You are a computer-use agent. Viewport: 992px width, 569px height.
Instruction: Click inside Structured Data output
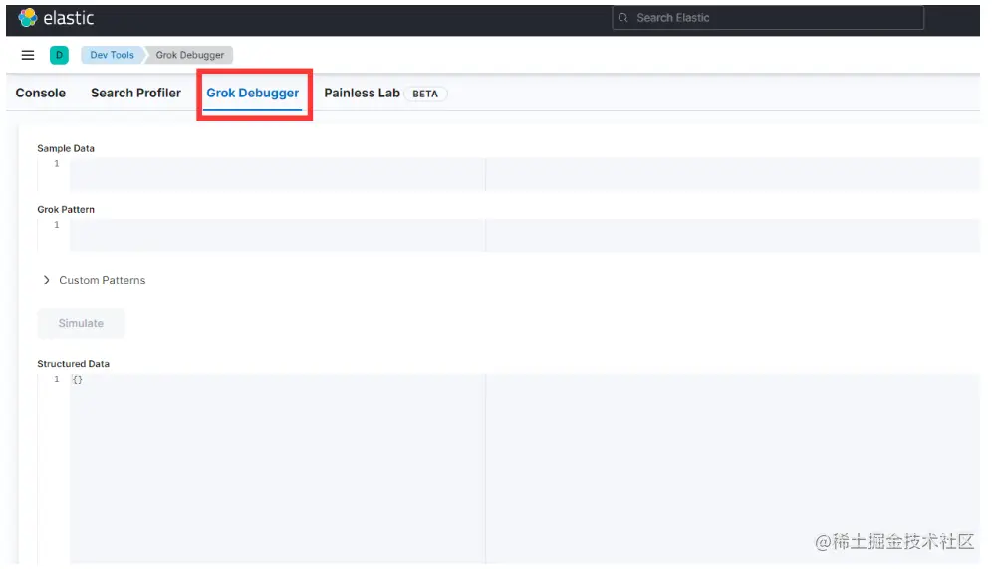tap(524, 469)
